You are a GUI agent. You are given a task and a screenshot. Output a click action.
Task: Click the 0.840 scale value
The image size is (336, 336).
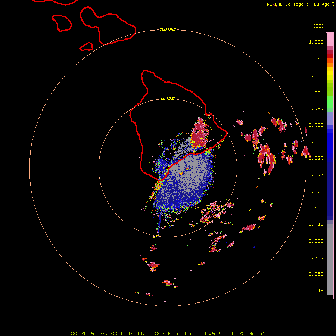click(x=316, y=92)
